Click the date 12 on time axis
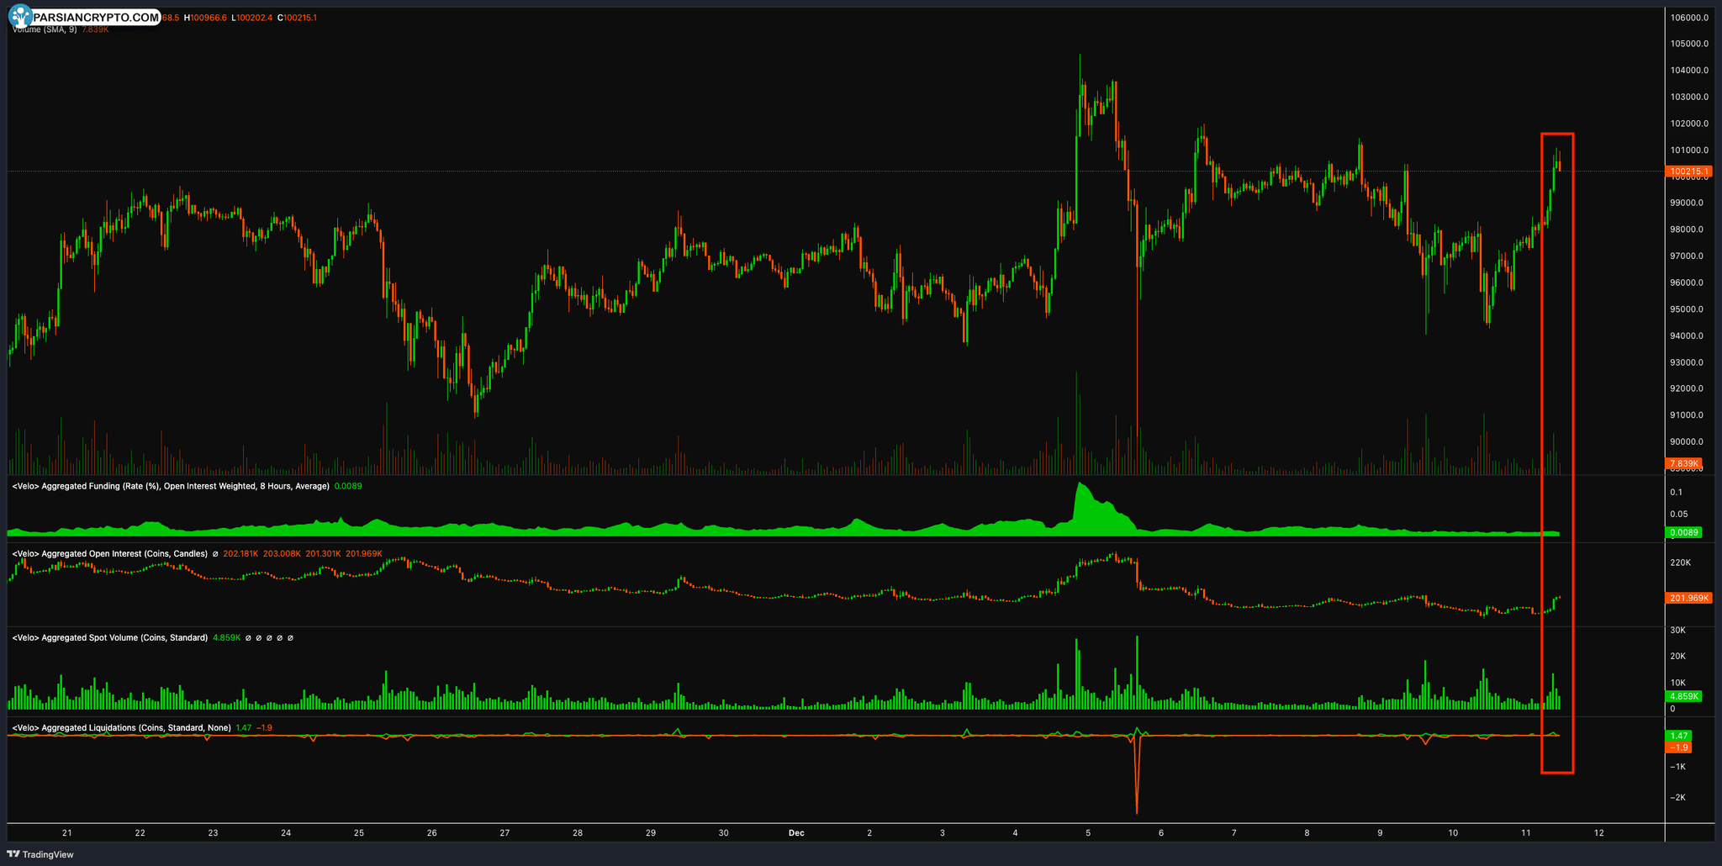The image size is (1722, 866). click(1599, 833)
